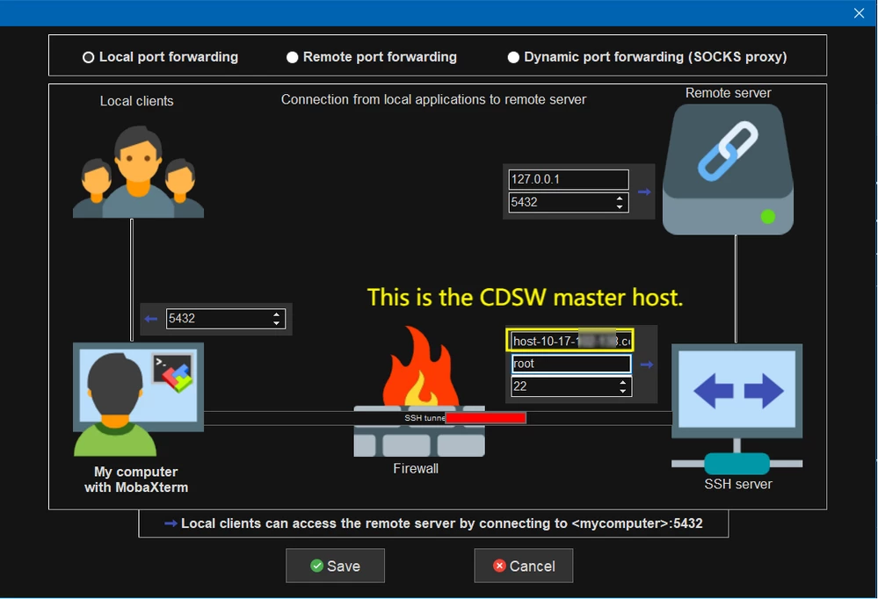878x599 pixels.
Task: Click the blue arrow beside local port field
Action: [x=150, y=319]
